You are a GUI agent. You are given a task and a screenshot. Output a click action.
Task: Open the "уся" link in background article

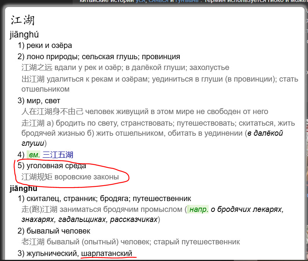coord(140,2)
